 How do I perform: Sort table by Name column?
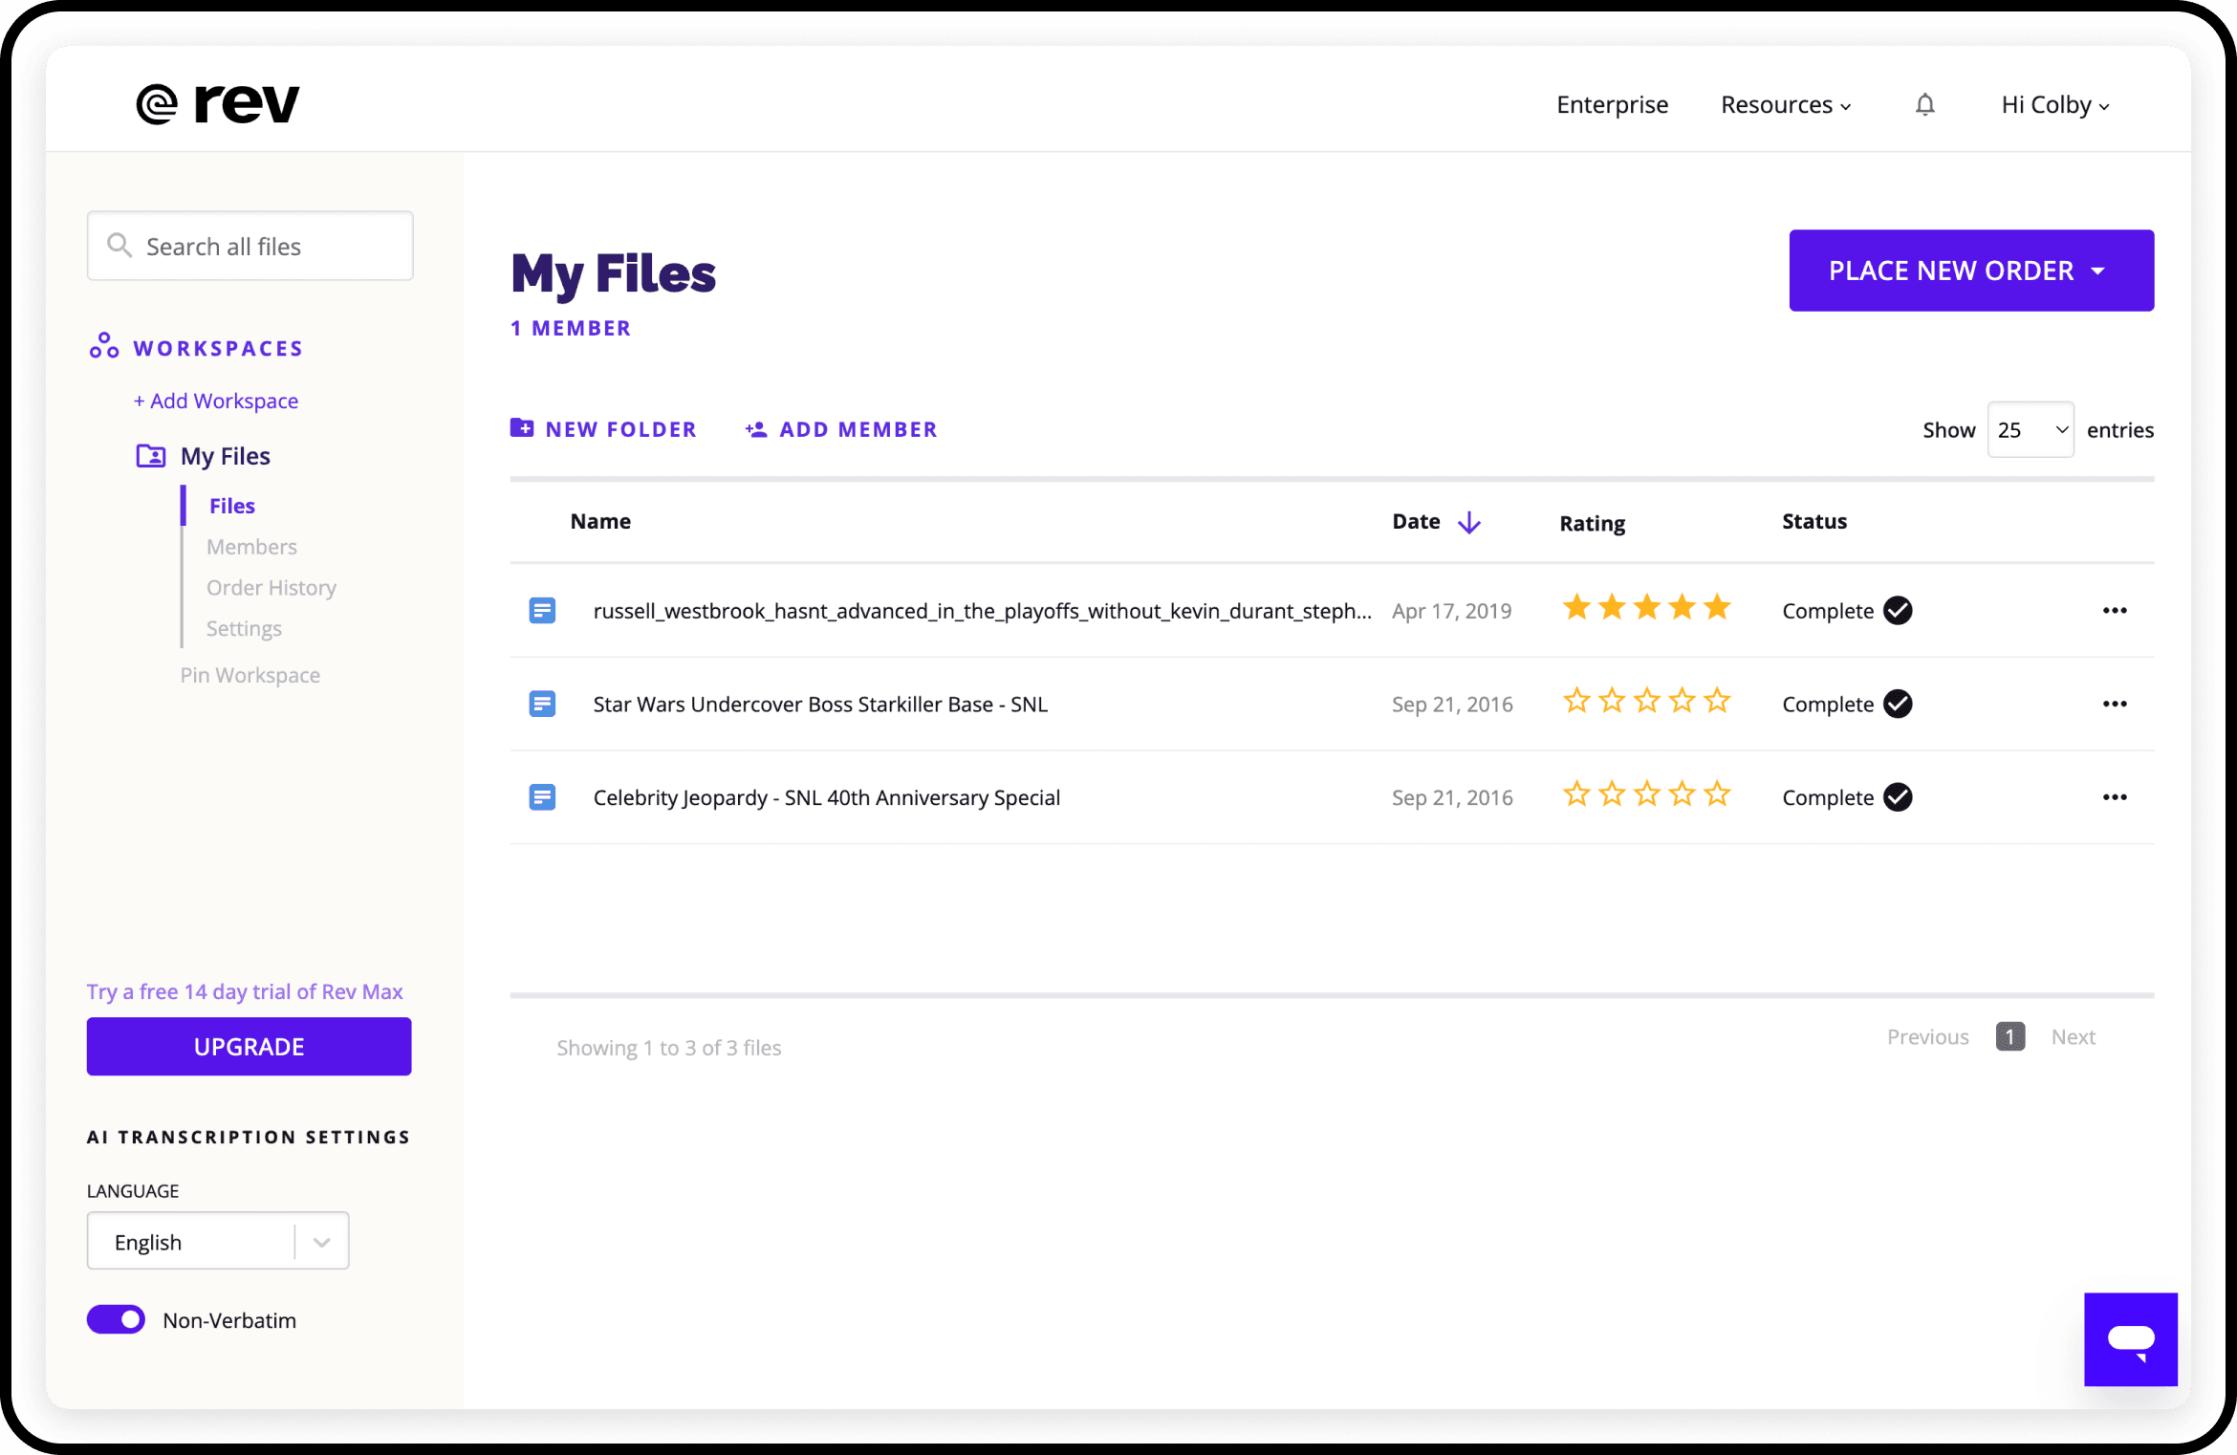tap(600, 521)
